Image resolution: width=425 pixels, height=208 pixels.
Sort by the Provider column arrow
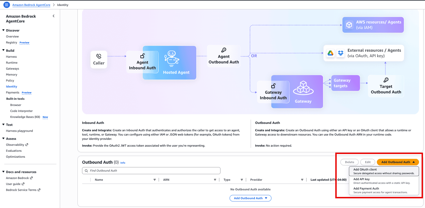click(302, 180)
